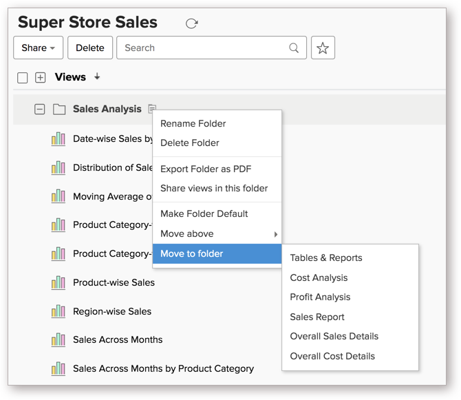Select Rename Folder from context menu
461x400 pixels.
(x=193, y=124)
